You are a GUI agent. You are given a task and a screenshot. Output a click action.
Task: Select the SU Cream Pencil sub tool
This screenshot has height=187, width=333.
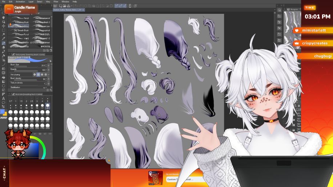(19, 35)
